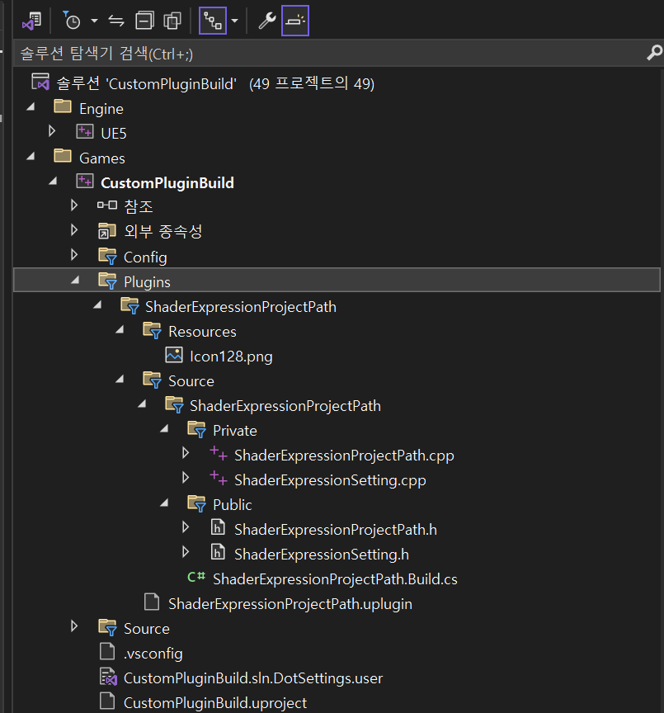This screenshot has width=664, height=713.
Task: Select CustomPluginBuild.uproject file
Action: click(215, 703)
